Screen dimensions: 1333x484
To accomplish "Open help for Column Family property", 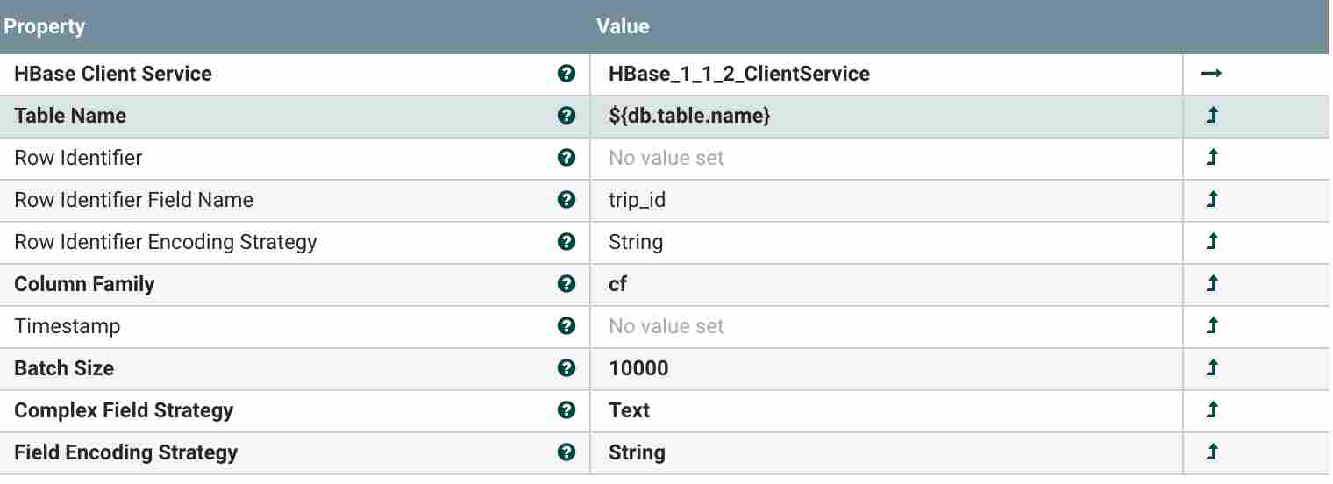I will (567, 284).
